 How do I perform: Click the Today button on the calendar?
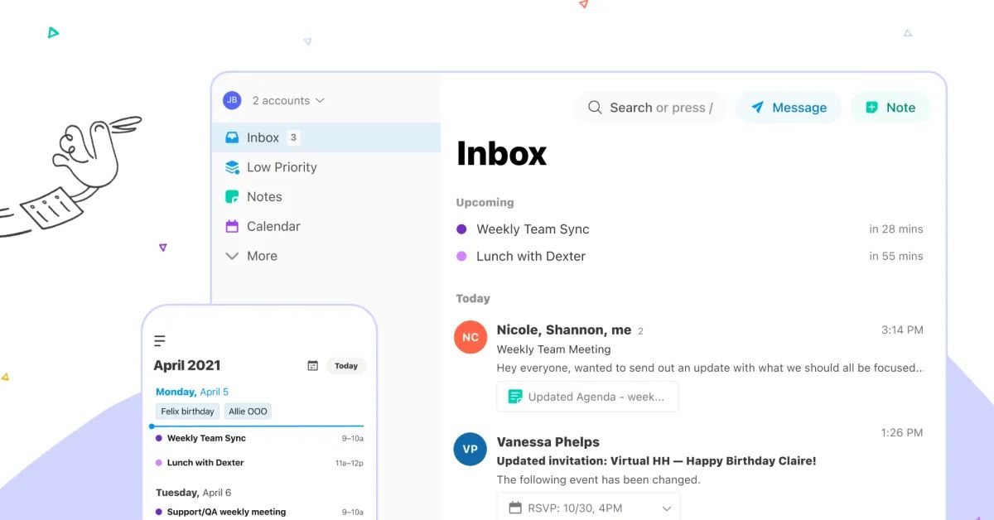point(346,365)
